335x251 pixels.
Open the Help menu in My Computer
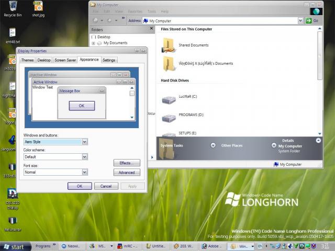[164, 12]
